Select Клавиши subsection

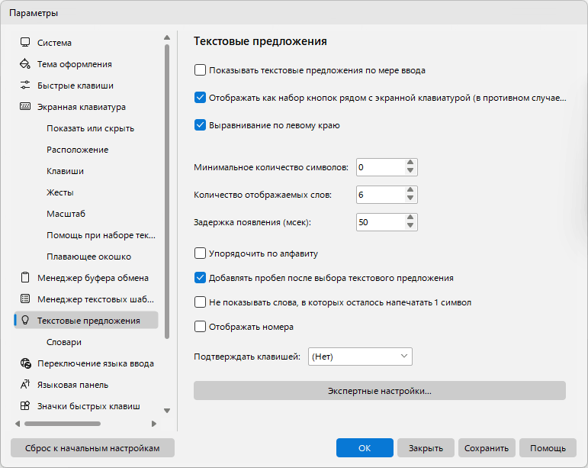pyautogui.click(x=66, y=171)
